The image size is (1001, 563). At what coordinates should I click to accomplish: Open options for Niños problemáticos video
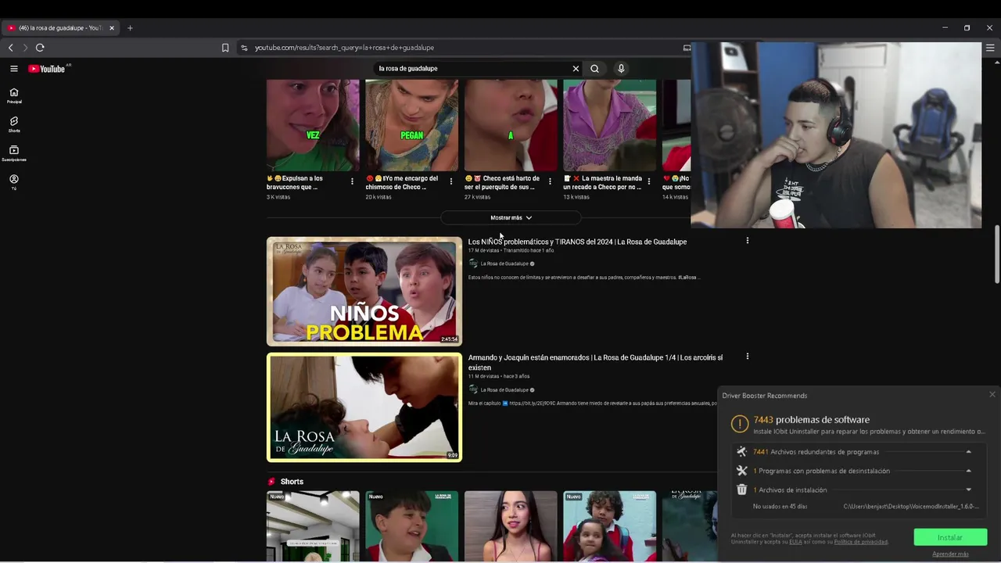click(x=747, y=241)
